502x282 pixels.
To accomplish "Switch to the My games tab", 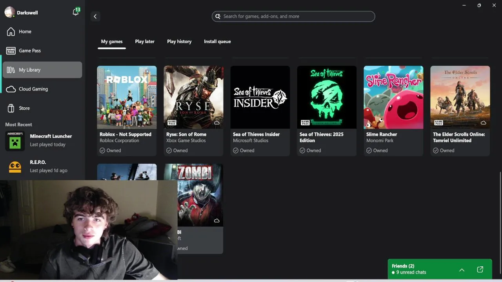I will (x=112, y=42).
